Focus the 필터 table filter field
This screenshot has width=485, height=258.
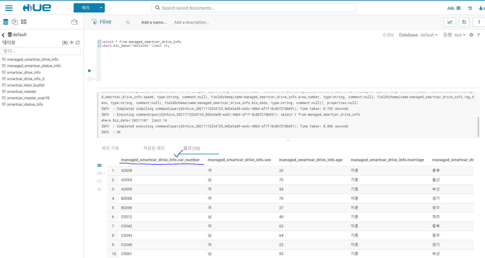[x=41, y=51]
